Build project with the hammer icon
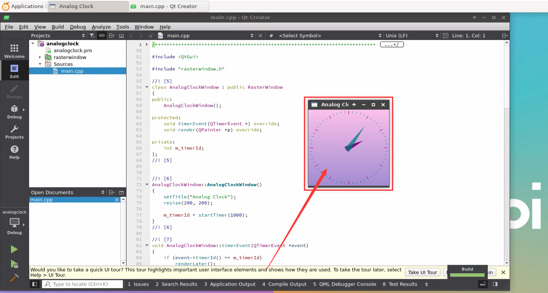548x293 pixels. [14, 278]
